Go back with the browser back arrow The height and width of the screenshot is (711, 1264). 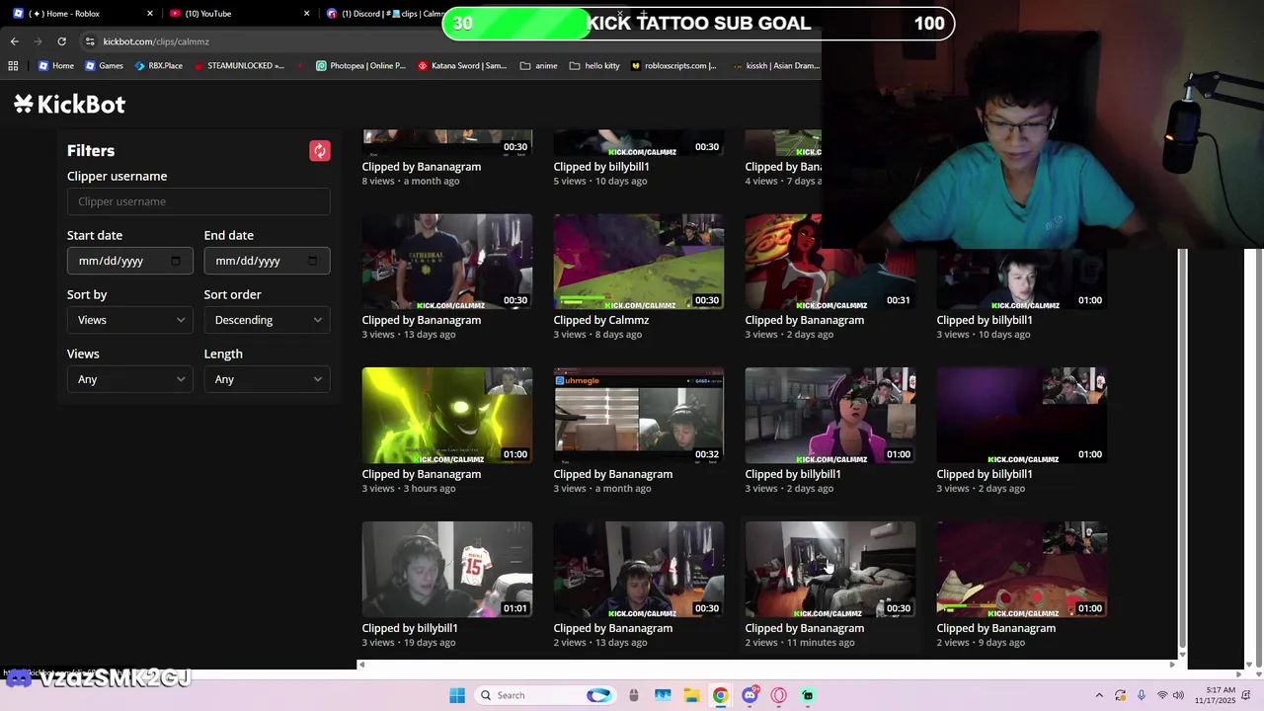[14, 41]
